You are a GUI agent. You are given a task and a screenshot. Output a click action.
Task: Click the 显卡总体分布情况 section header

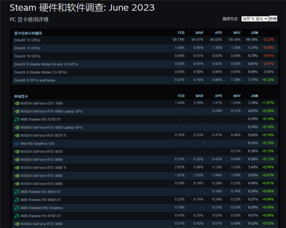coord(28,33)
